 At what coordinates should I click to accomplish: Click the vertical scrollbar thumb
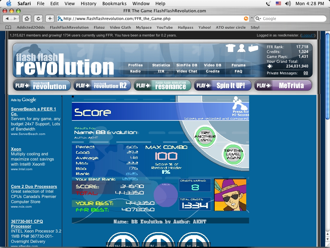point(327,76)
